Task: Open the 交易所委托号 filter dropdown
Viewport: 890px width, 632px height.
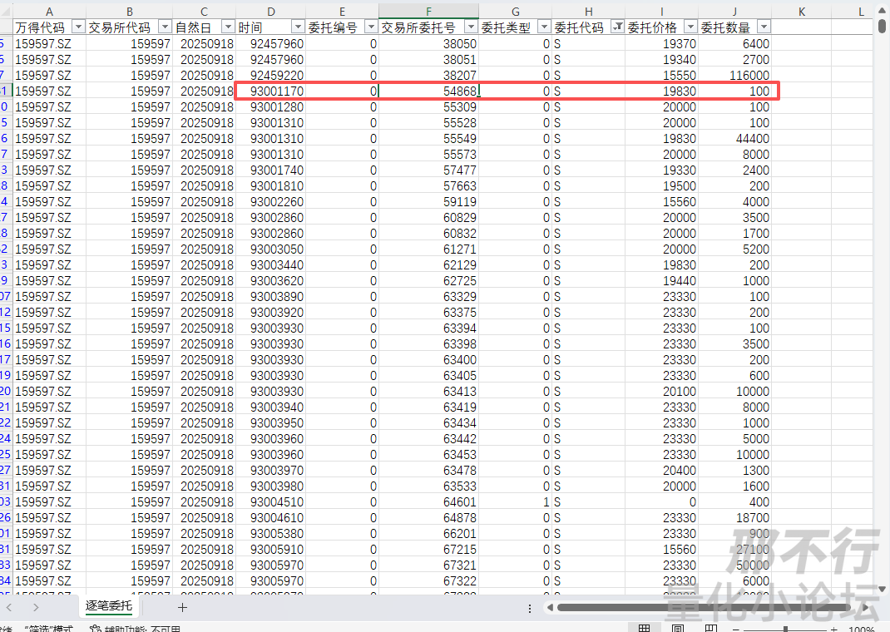Action: 471,27
